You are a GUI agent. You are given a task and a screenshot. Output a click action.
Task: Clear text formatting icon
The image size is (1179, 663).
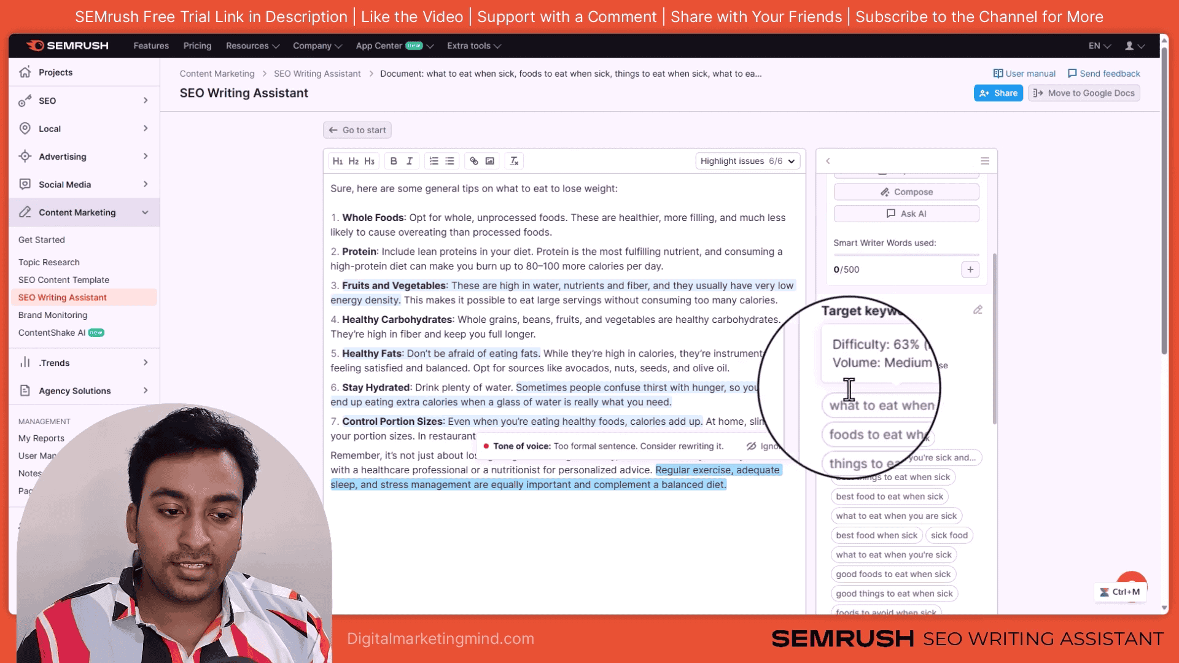pos(515,161)
